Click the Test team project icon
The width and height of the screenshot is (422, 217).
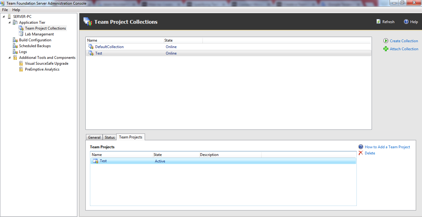coord(96,161)
